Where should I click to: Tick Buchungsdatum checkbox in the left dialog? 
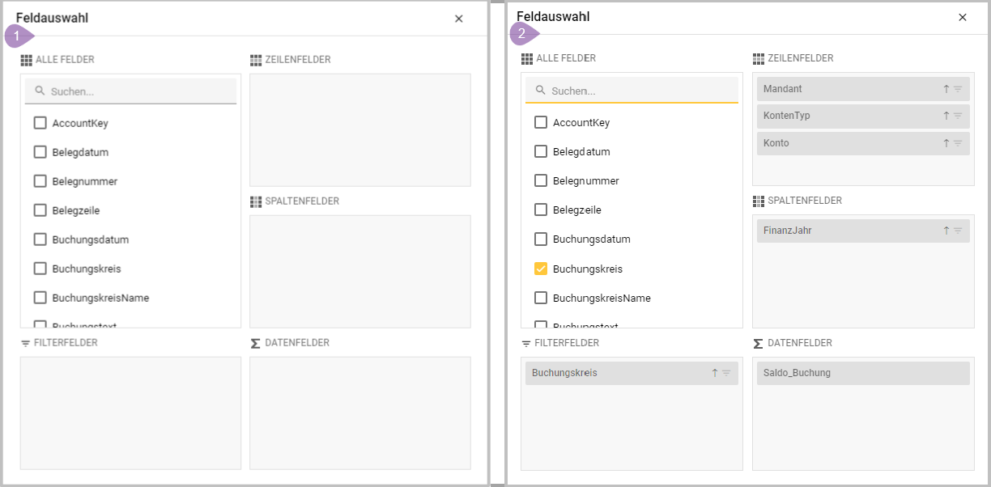pos(40,239)
